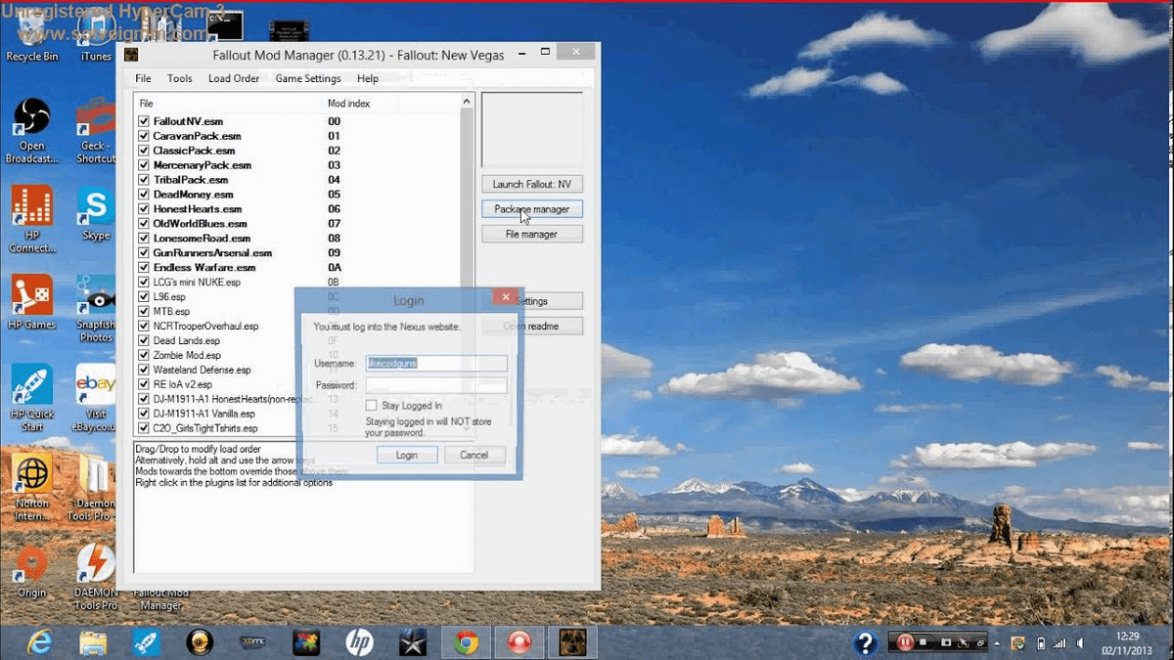Select the LonesomeRoad.esm row
Viewport: 1174px width, 660px height.
pos(298,239)
